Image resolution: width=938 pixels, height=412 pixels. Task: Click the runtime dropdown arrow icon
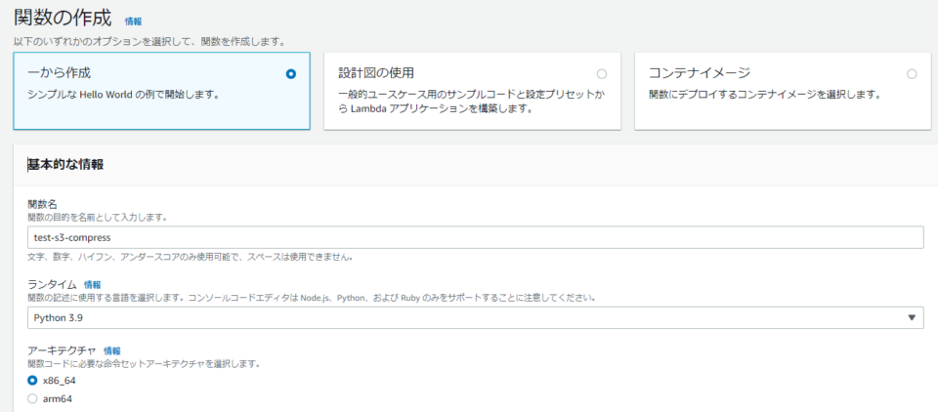912,317
